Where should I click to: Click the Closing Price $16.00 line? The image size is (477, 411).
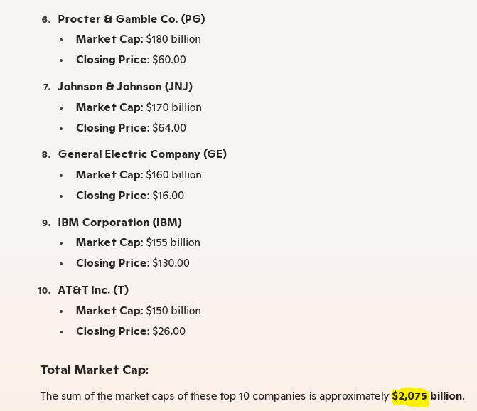coord(130,196)
